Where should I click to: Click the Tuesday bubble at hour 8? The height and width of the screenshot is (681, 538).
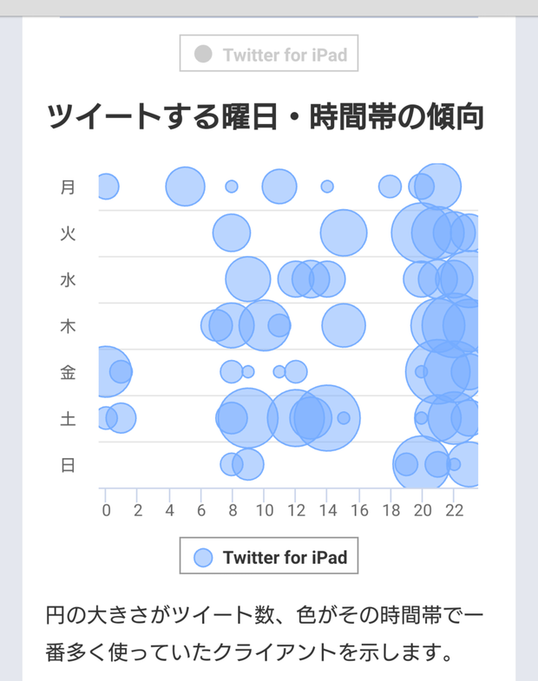click(232, 232)
